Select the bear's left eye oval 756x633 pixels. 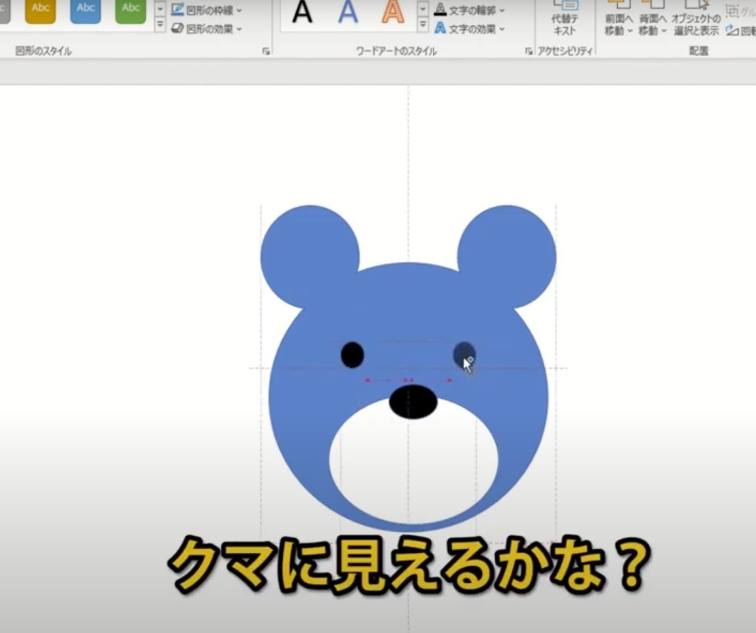pos(352,354)
